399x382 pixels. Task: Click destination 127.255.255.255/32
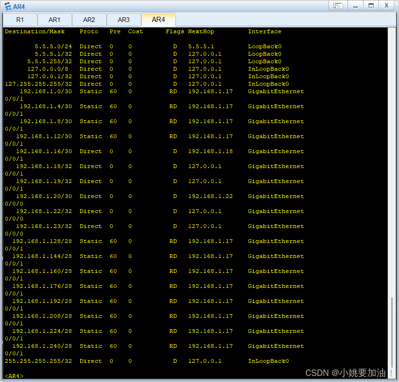(x=38, y=84)
